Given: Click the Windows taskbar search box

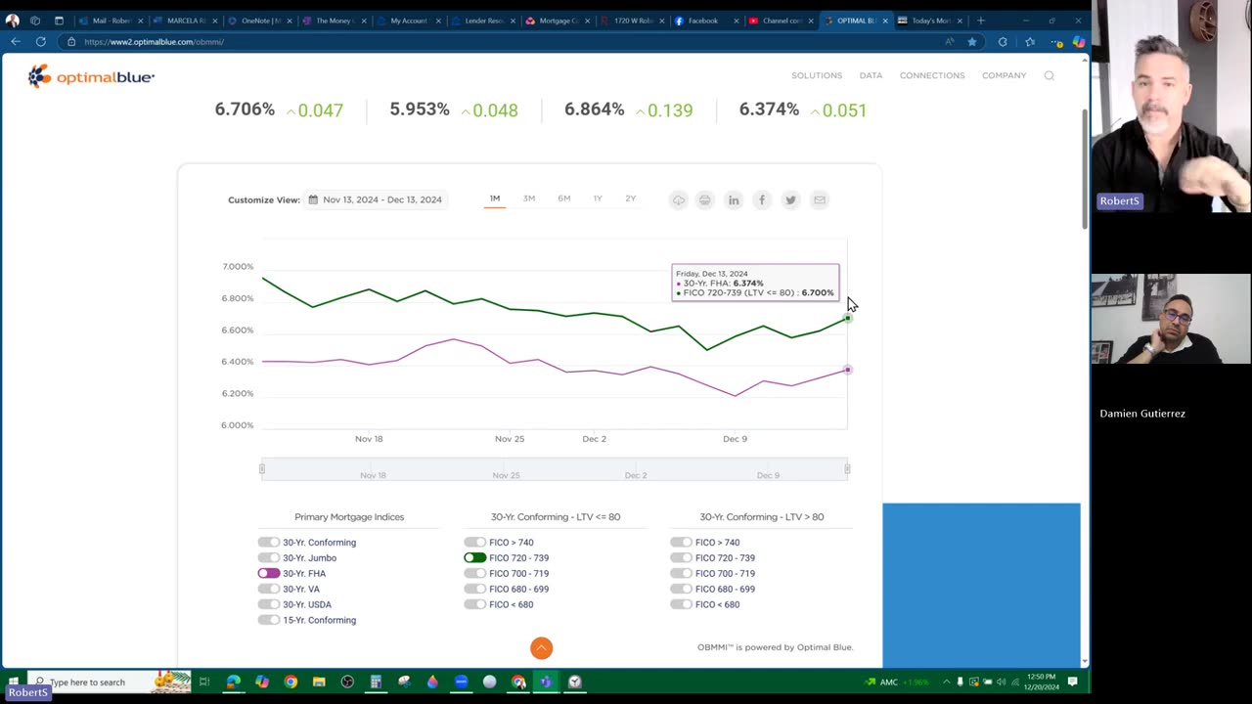Looking at the screenshot, I should click(109, 682).
